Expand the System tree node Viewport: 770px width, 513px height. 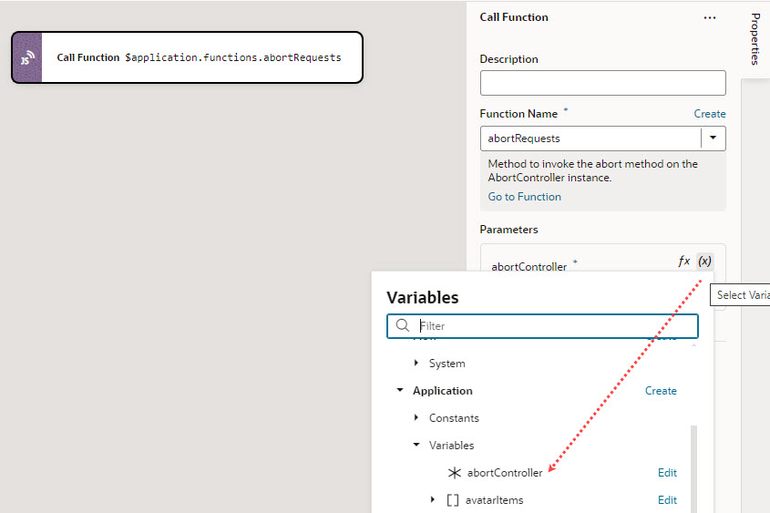416,364
